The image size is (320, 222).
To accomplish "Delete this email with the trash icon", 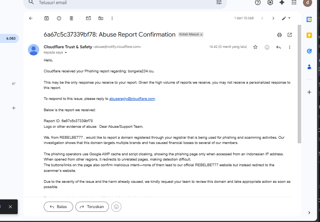I will (72, 18).
